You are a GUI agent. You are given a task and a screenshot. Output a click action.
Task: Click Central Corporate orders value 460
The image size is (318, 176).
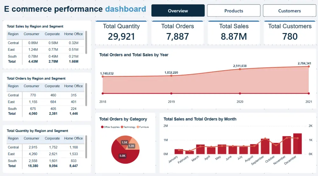click(x=53, y=95)
